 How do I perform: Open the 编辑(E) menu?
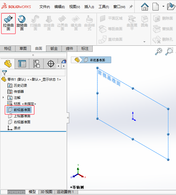(60, 7)
